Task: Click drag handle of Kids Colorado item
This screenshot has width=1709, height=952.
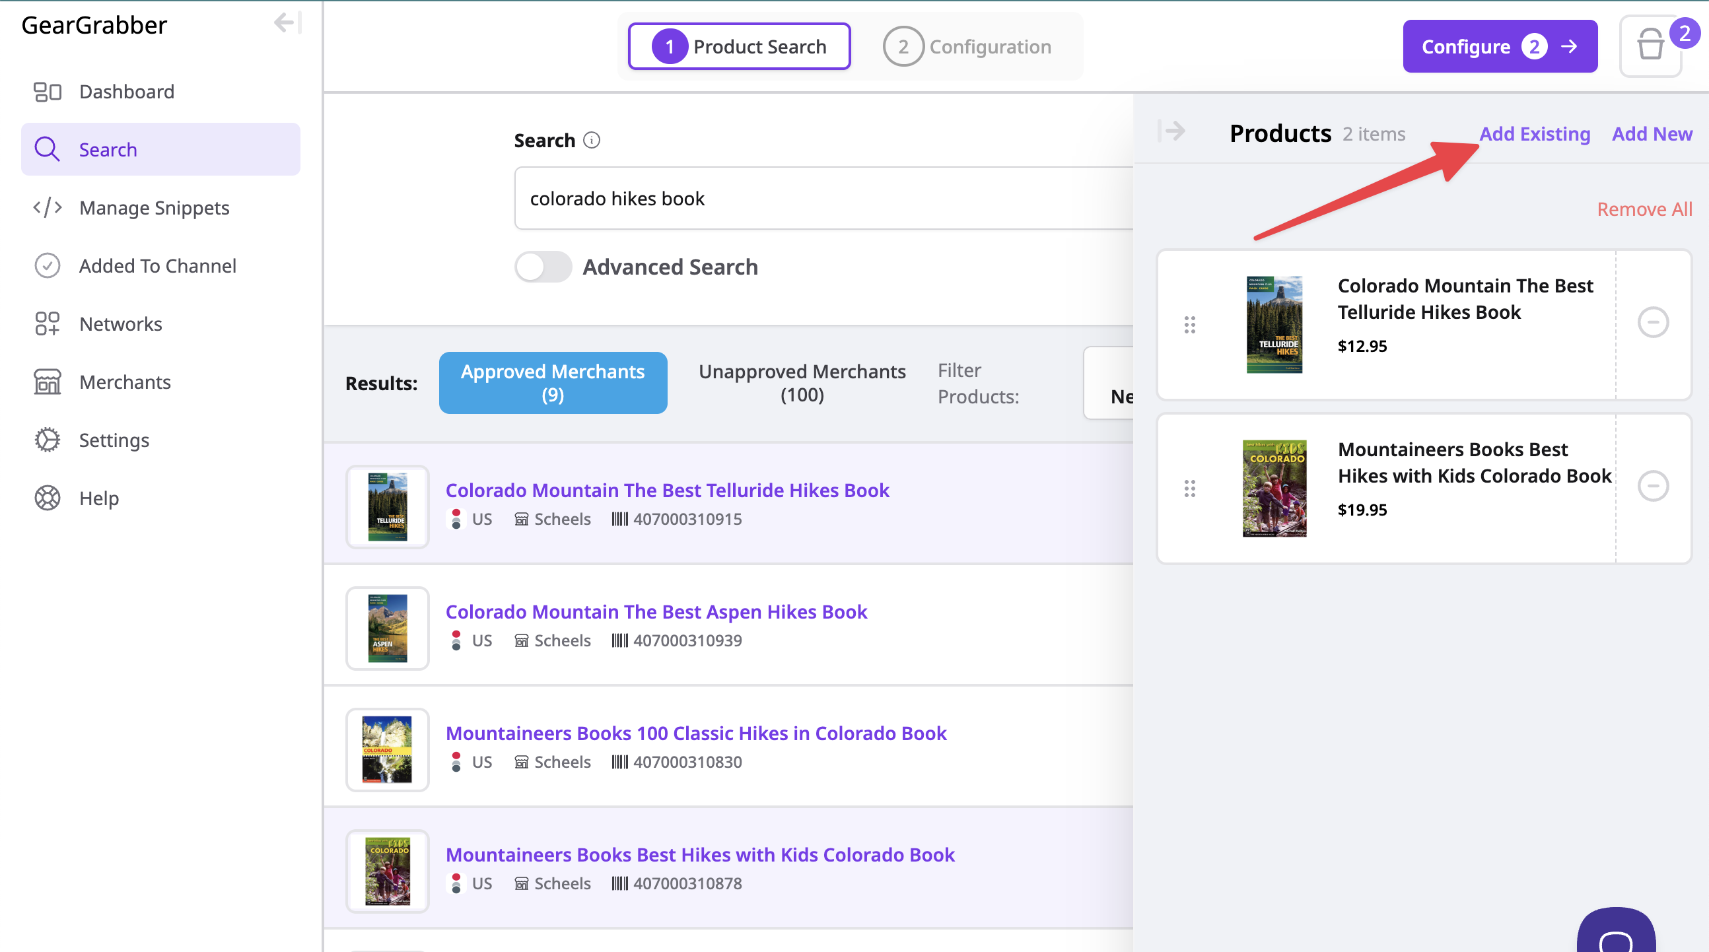Action: pyautogui.click(x=1189, y=489)
